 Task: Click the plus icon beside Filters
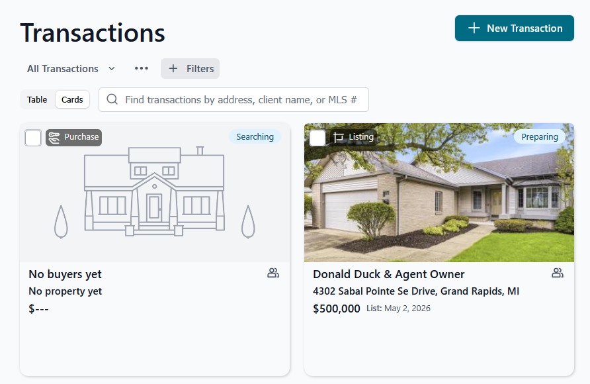coord(173,68)
